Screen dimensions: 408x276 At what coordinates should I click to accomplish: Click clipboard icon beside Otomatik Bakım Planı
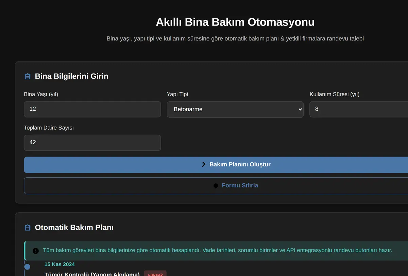coord(28,228)
